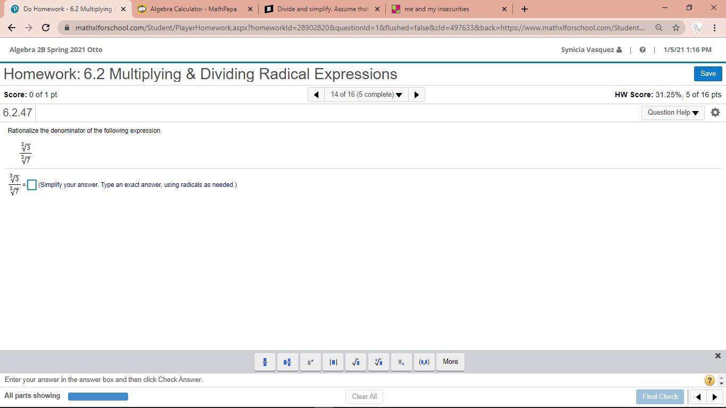Insert a fraction template from the math palette
Screen dimensions: 726x408
click(x=265, y=362)
